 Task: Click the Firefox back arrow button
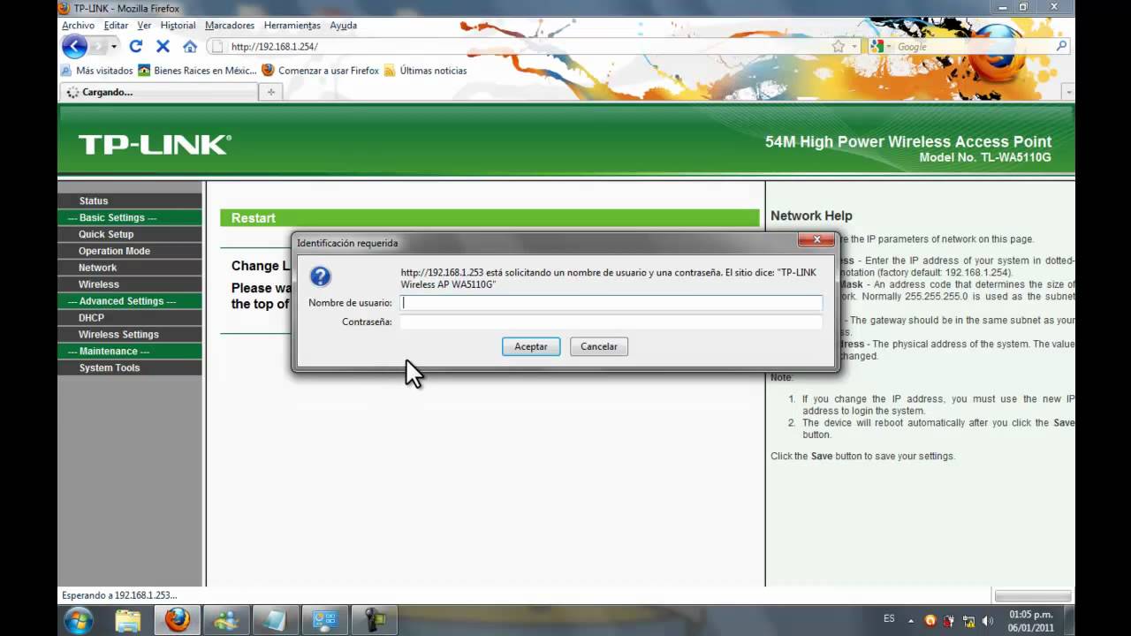[74, 47]
